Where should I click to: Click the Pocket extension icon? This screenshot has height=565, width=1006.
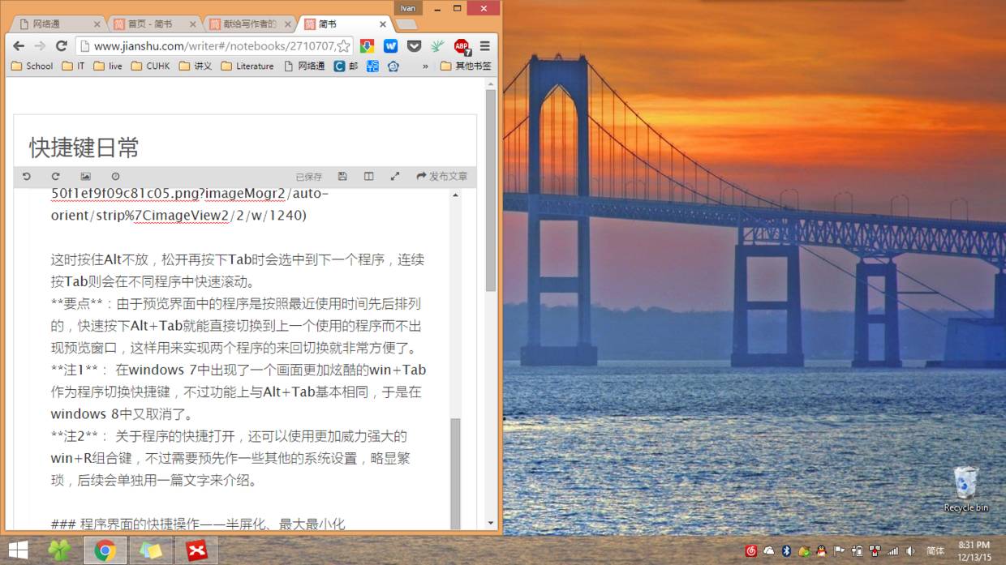click(414, 46)
